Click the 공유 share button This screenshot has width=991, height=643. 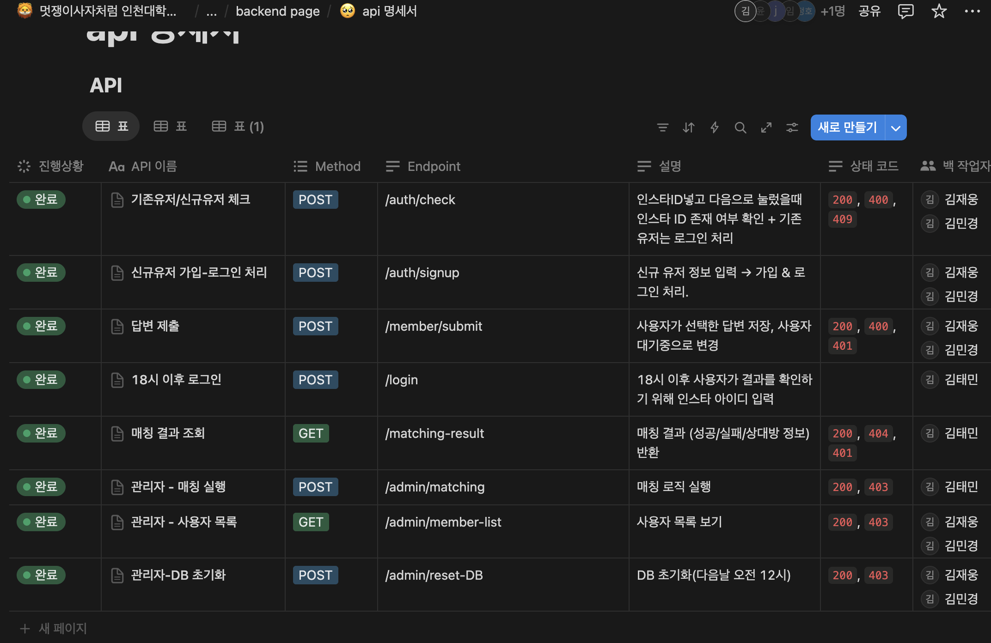click(x=869, y=11)
